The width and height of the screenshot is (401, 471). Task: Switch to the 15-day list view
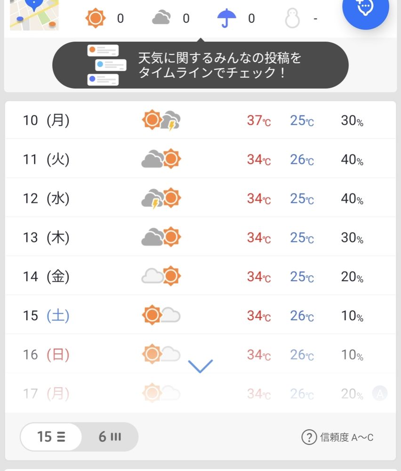[51, 437]
